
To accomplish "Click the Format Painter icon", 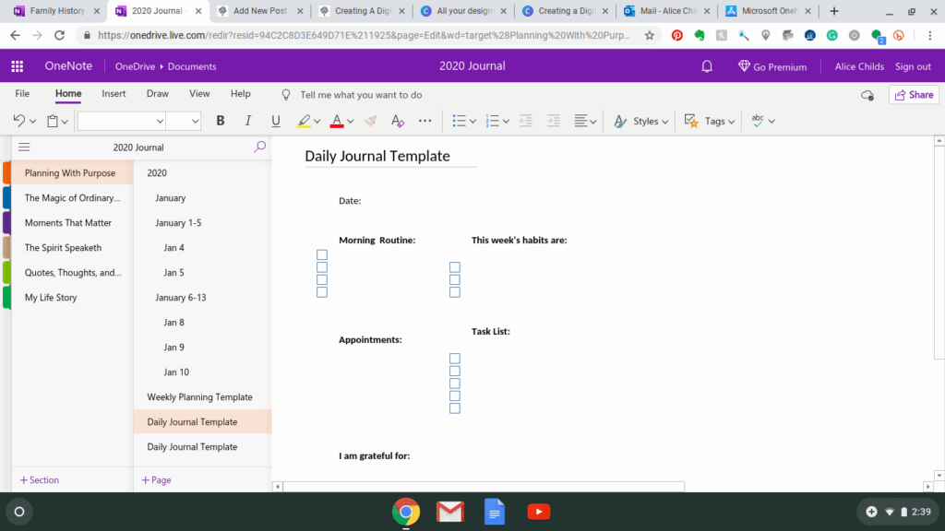I will point(371,121).
